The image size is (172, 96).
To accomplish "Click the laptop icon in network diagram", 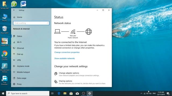I will (57, 31).
